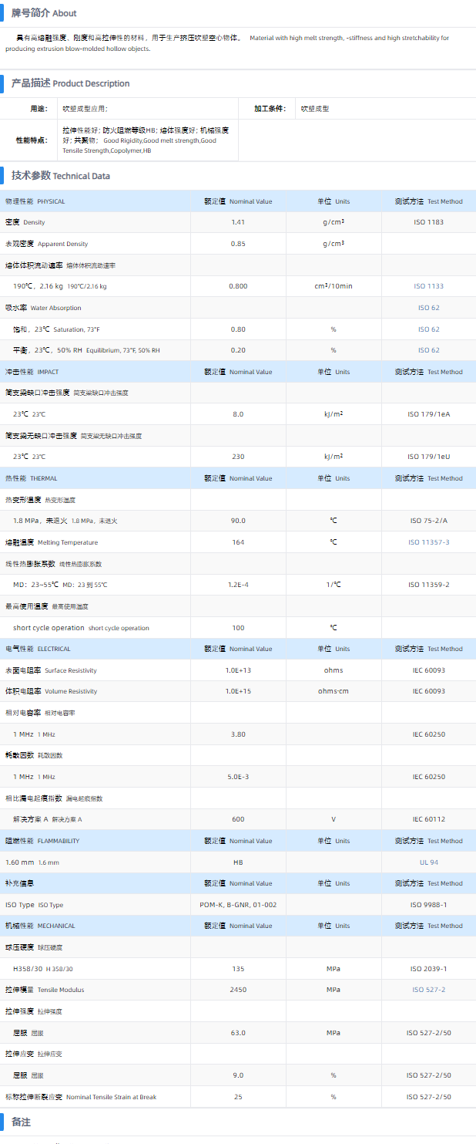Click the 产品描述 Product Description heading
The height and width of the screenshot is (1144, 476).
(70, 83)
